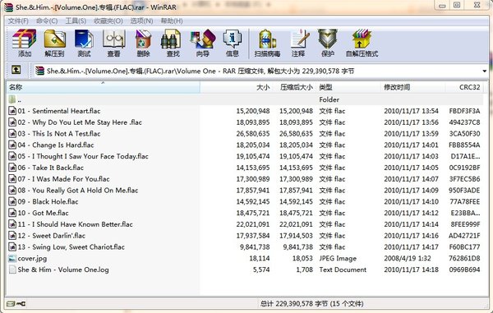Sort by 修改时间 column header
The image size is (493, 313).
[413, 87]
